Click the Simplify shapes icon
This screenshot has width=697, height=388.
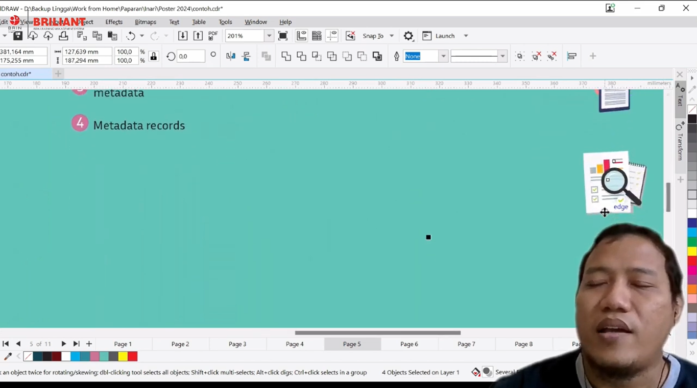332,56
